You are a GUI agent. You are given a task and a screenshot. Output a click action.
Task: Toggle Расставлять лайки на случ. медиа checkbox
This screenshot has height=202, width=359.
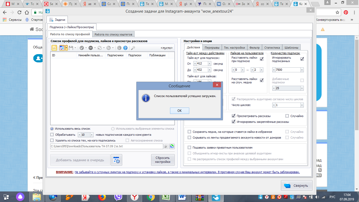261,80
